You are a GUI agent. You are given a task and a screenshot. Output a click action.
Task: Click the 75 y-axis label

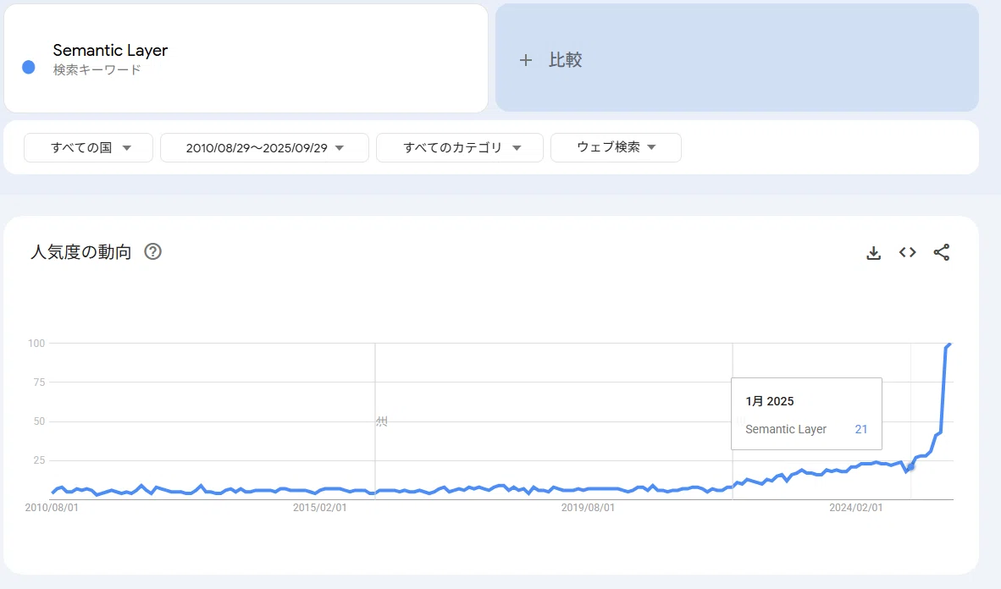[x=39, y=383]
